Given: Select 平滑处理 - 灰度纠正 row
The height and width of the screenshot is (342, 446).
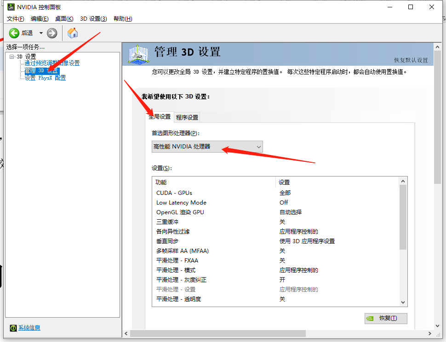Looking at the screenshot, I should [x=275, y=280].
